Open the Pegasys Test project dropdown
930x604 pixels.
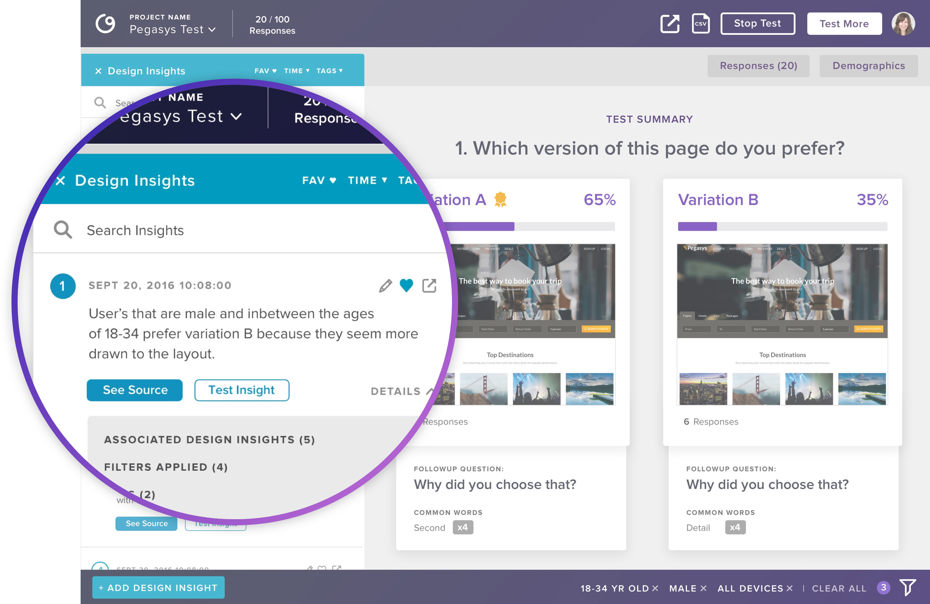[x=172, y=29]
